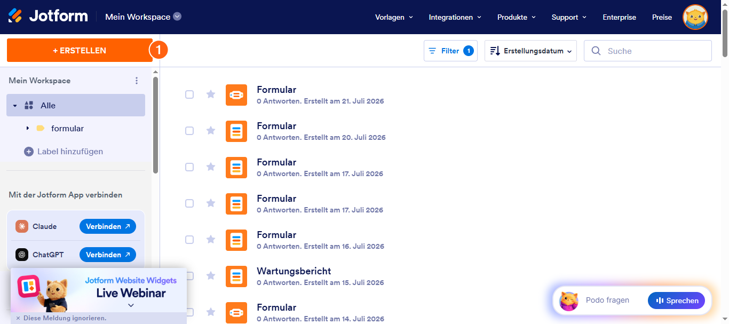Expand the webinar banner chevron

[131, 305]
